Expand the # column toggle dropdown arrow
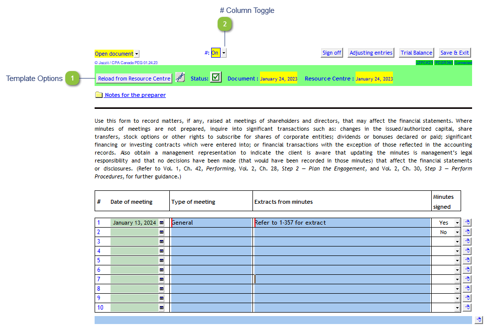 point(224,53)
